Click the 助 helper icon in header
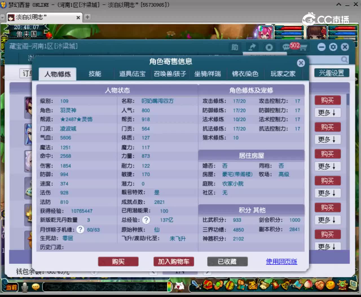Screen dimensions: 361x297 (x=235, y=47)
